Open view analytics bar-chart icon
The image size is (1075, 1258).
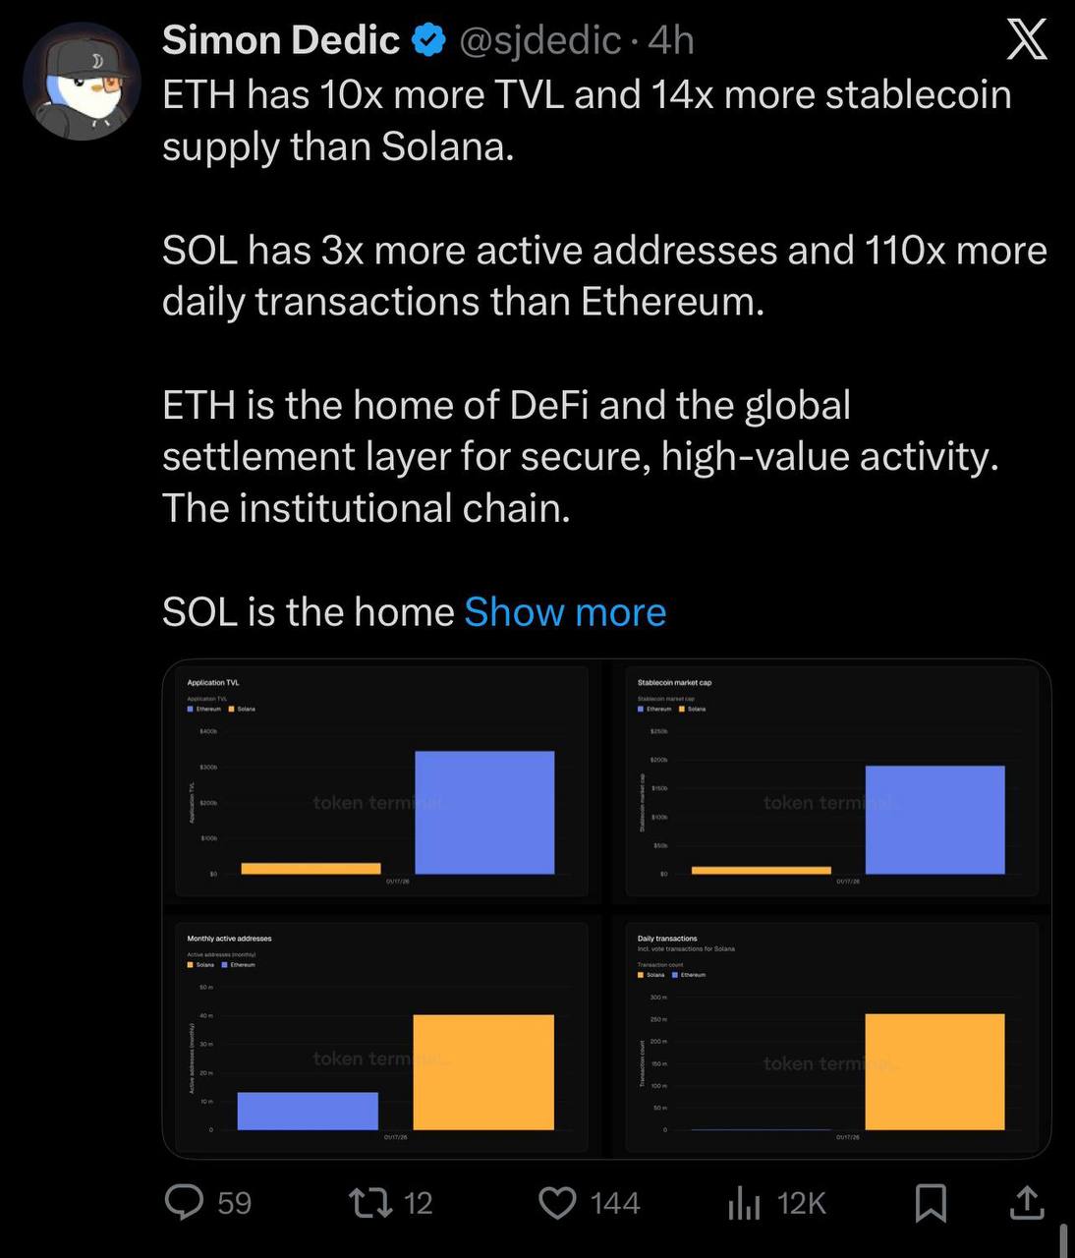click(x=744, y=1203)
